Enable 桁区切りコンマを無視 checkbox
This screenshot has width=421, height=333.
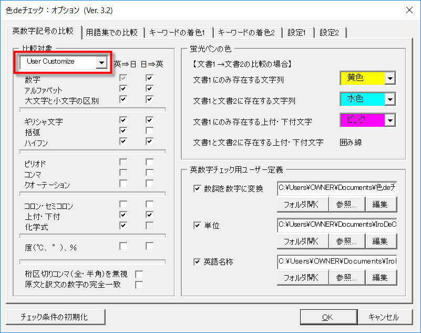pyautogui.click(x=139, y=274)
